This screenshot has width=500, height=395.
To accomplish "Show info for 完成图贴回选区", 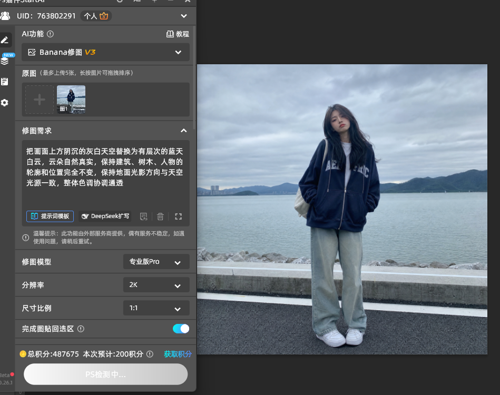I will coord(81,329).
